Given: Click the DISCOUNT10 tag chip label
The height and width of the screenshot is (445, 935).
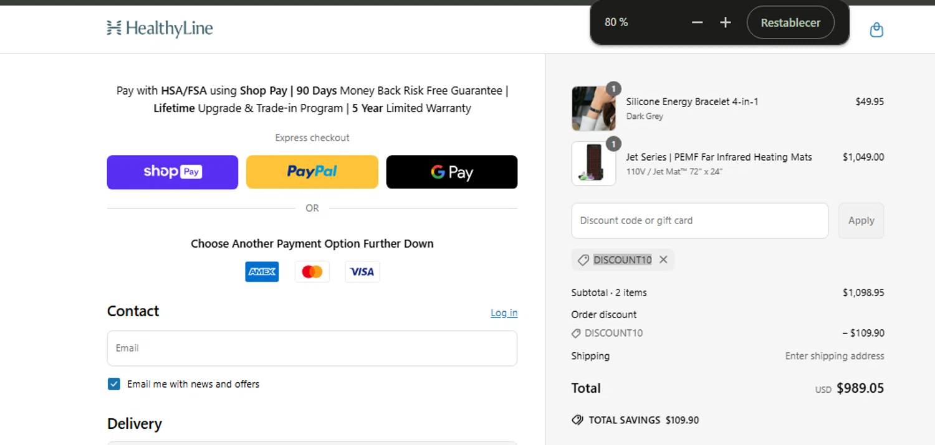Looking at the screenshot, I should coord(623,260).
